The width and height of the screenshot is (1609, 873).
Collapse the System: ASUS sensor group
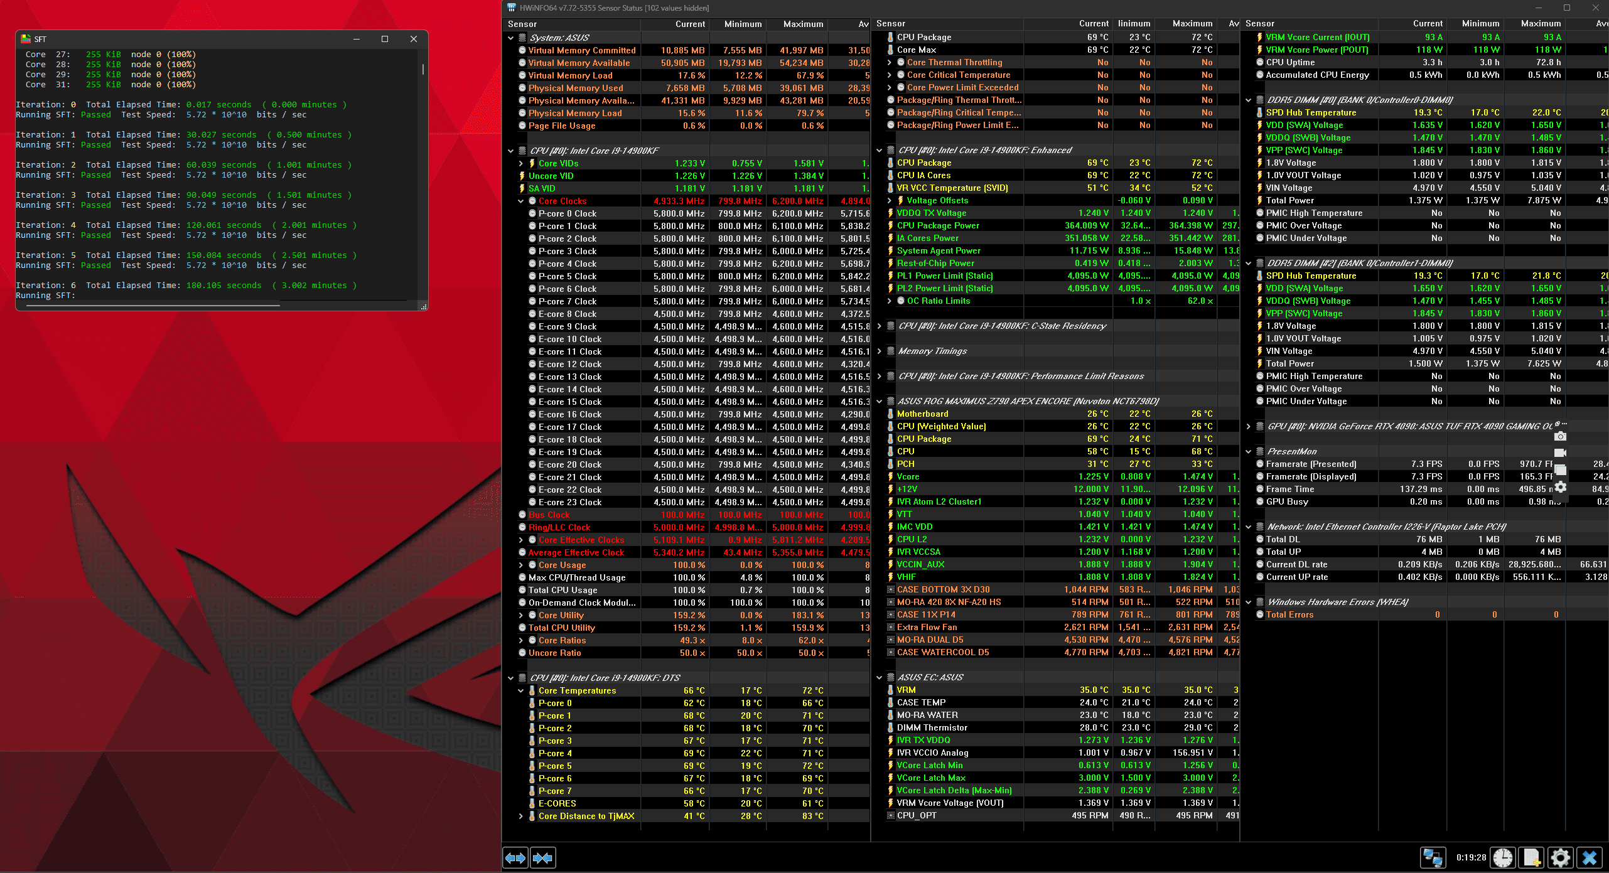point(511,38)
